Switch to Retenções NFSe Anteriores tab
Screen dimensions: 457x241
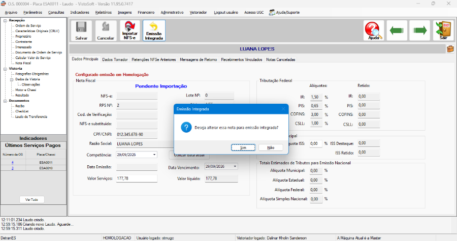[153, 59]
